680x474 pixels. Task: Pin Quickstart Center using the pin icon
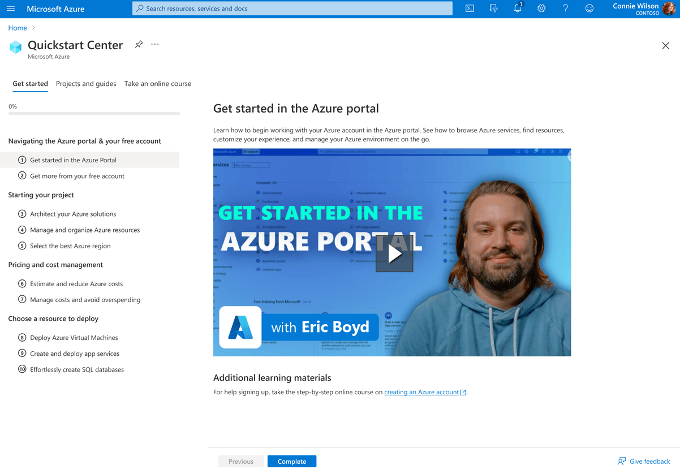(x=139, y=44)
